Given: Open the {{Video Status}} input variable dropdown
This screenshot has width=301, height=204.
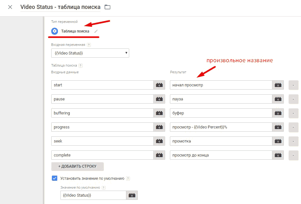Looking at the screenshot, I should coord(90,53).
